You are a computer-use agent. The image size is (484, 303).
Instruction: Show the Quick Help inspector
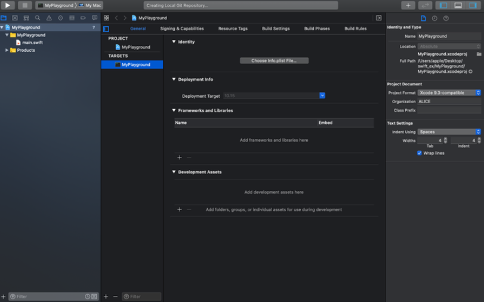446,18
